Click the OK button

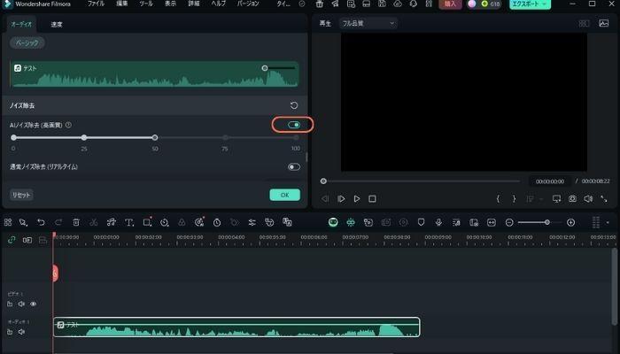pyautogui.click(x=284, y=195)
